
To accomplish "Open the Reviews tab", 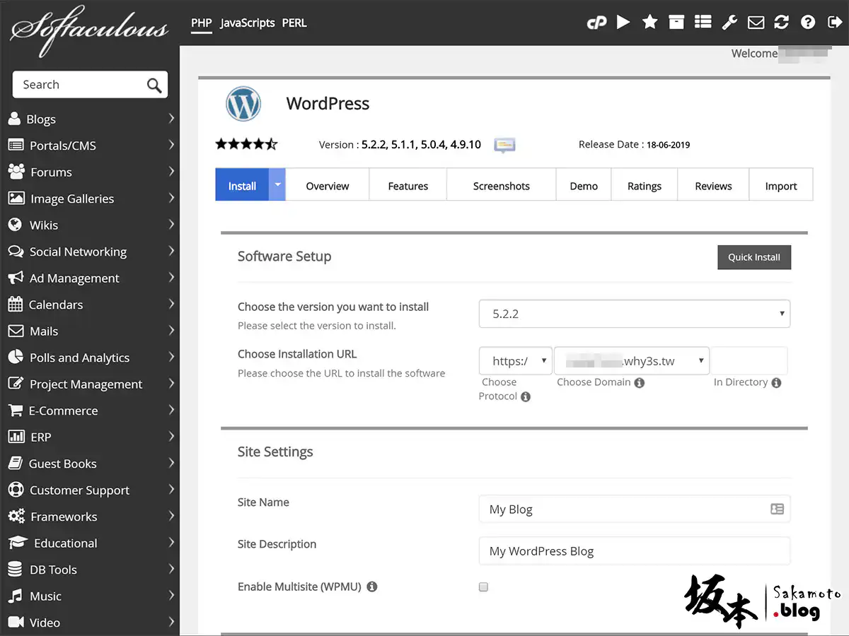I will coord(713,186).
